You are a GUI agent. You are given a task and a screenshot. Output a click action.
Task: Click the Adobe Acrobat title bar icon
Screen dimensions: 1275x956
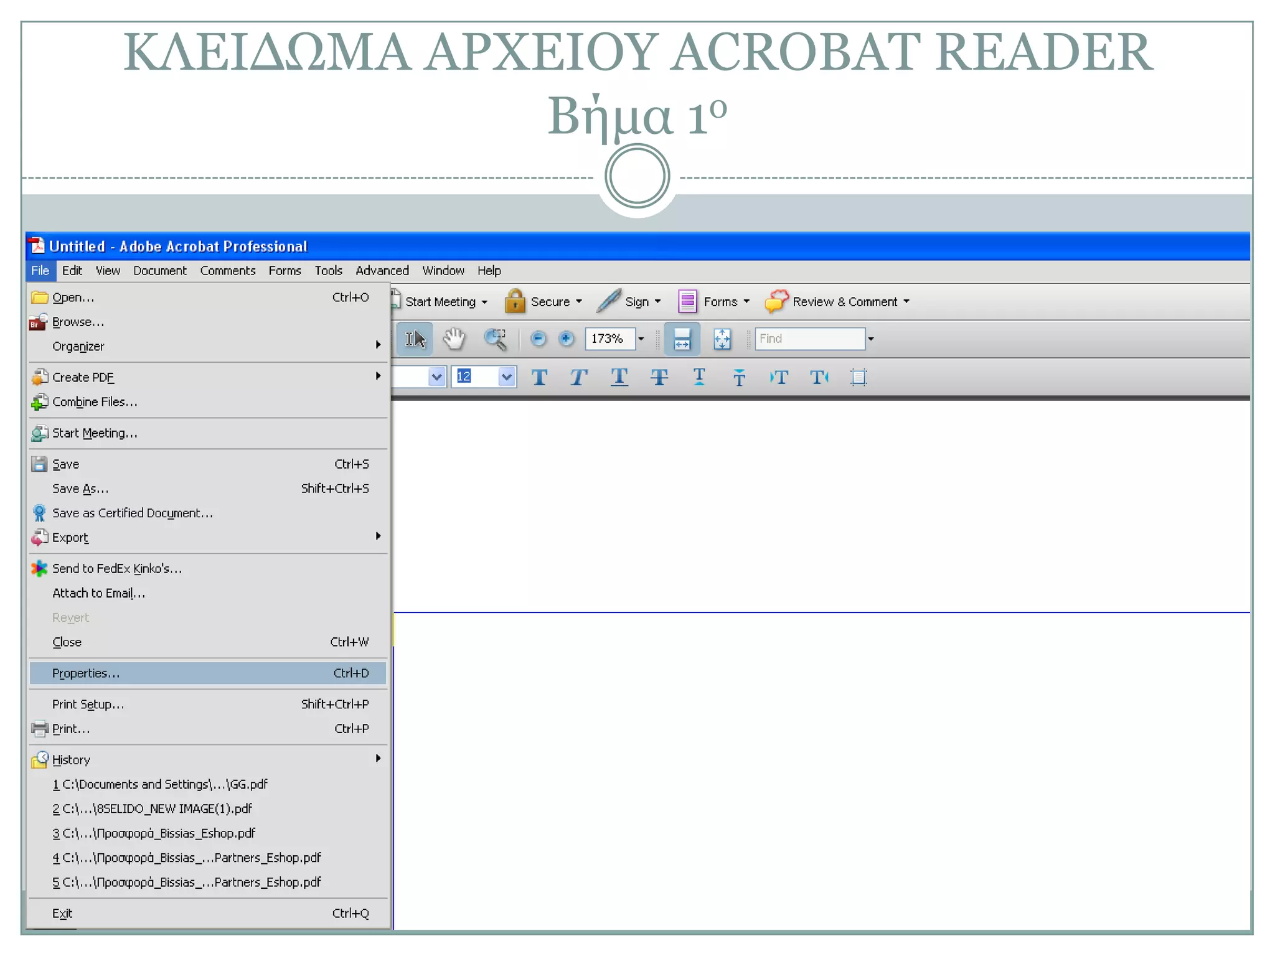[37, 246]
